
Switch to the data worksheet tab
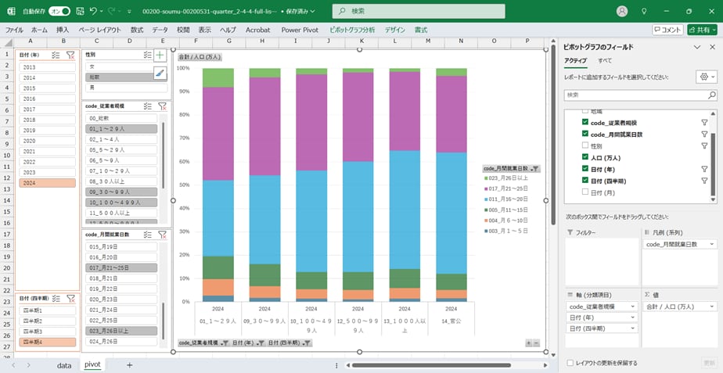(x=64, y=364)
